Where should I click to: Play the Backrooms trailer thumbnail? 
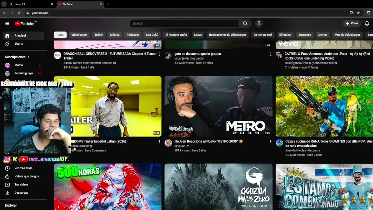[x=116, y=106]
